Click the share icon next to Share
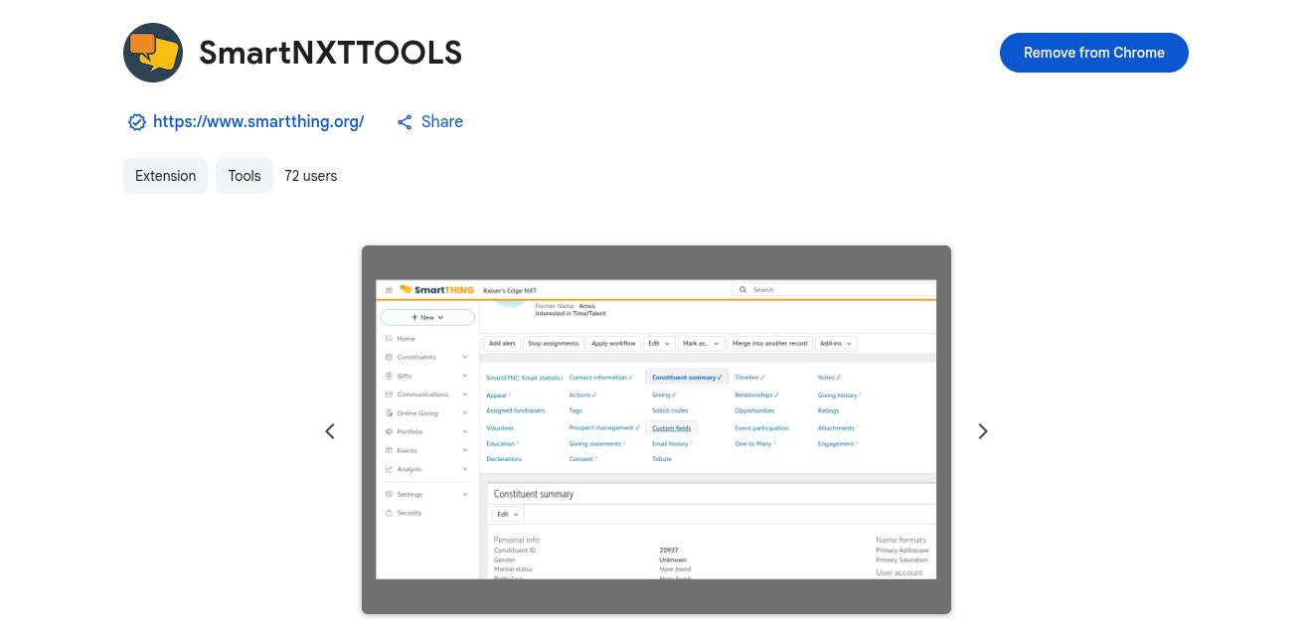 (x=405, y=122)
